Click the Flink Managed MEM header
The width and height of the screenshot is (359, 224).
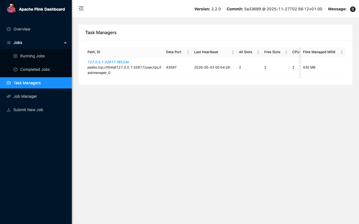(323, 52)
